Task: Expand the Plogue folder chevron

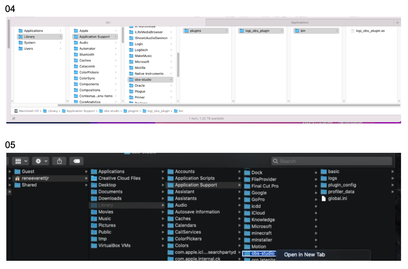Action: 171,92
